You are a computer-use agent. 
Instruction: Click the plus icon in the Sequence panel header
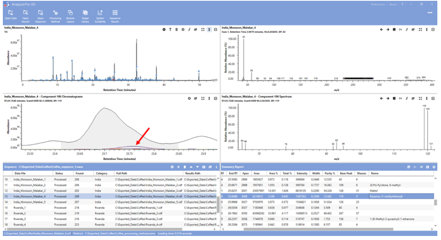coord(178,167)
